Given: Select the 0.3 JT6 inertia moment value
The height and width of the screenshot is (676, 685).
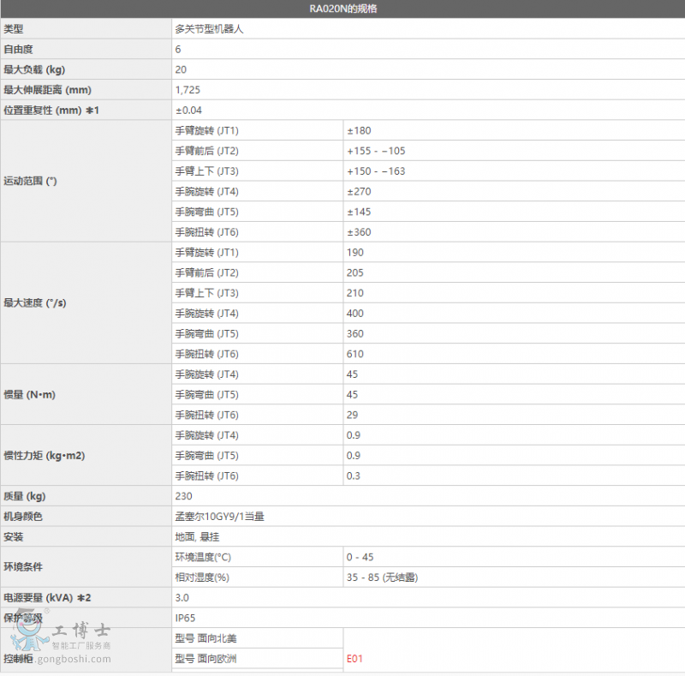Looking at the screenshot, I should 354,476.
